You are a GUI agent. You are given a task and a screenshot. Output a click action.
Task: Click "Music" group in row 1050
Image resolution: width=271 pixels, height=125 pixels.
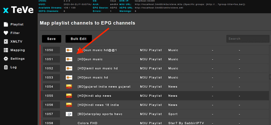pos(173,50)
